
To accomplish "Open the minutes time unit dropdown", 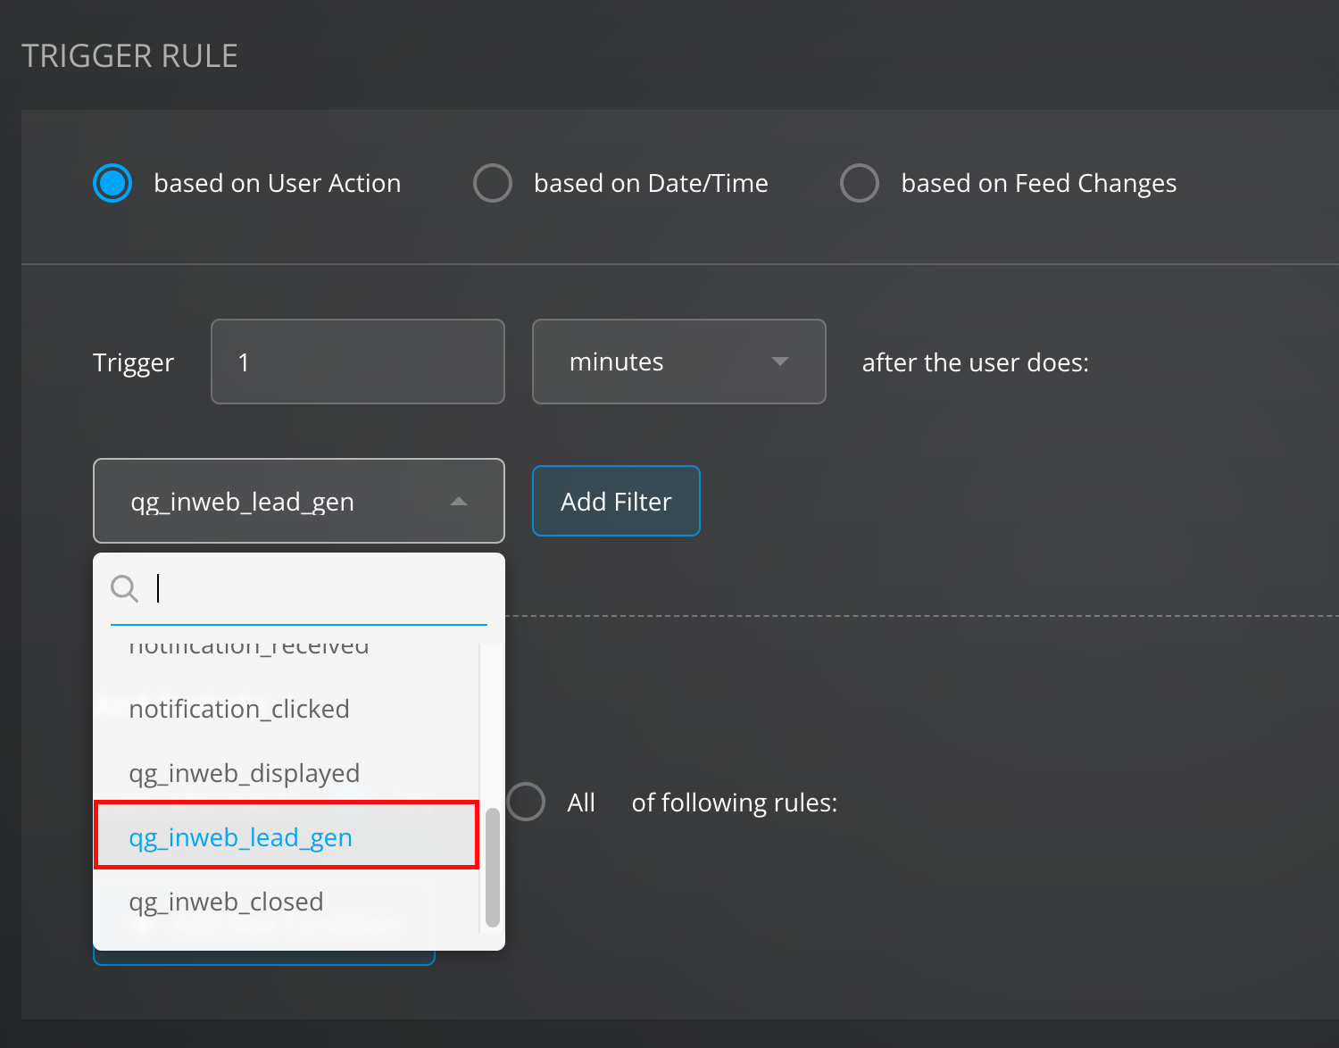I will (678, 362).
